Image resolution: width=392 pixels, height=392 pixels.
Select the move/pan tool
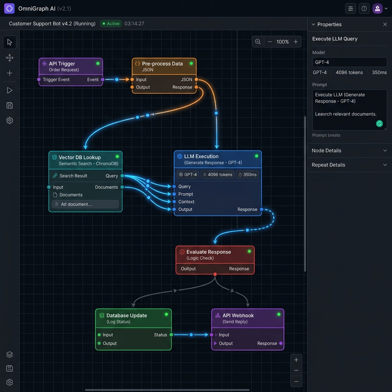[x=10, y=58]
